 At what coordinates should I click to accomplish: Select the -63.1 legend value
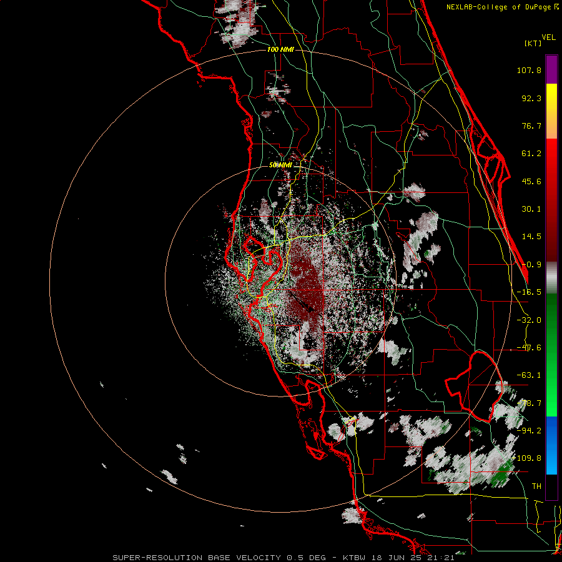[x=529, y=375]
